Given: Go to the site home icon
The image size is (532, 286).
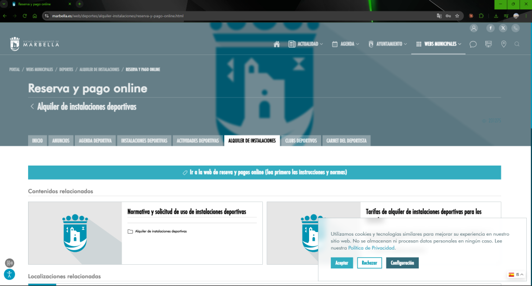Looking at the screenshot, I should point(276,44).
